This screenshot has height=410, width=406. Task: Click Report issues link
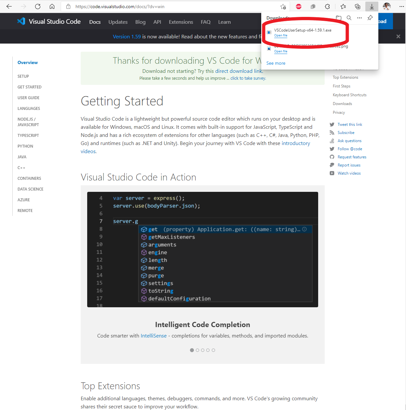click(349, 165)
